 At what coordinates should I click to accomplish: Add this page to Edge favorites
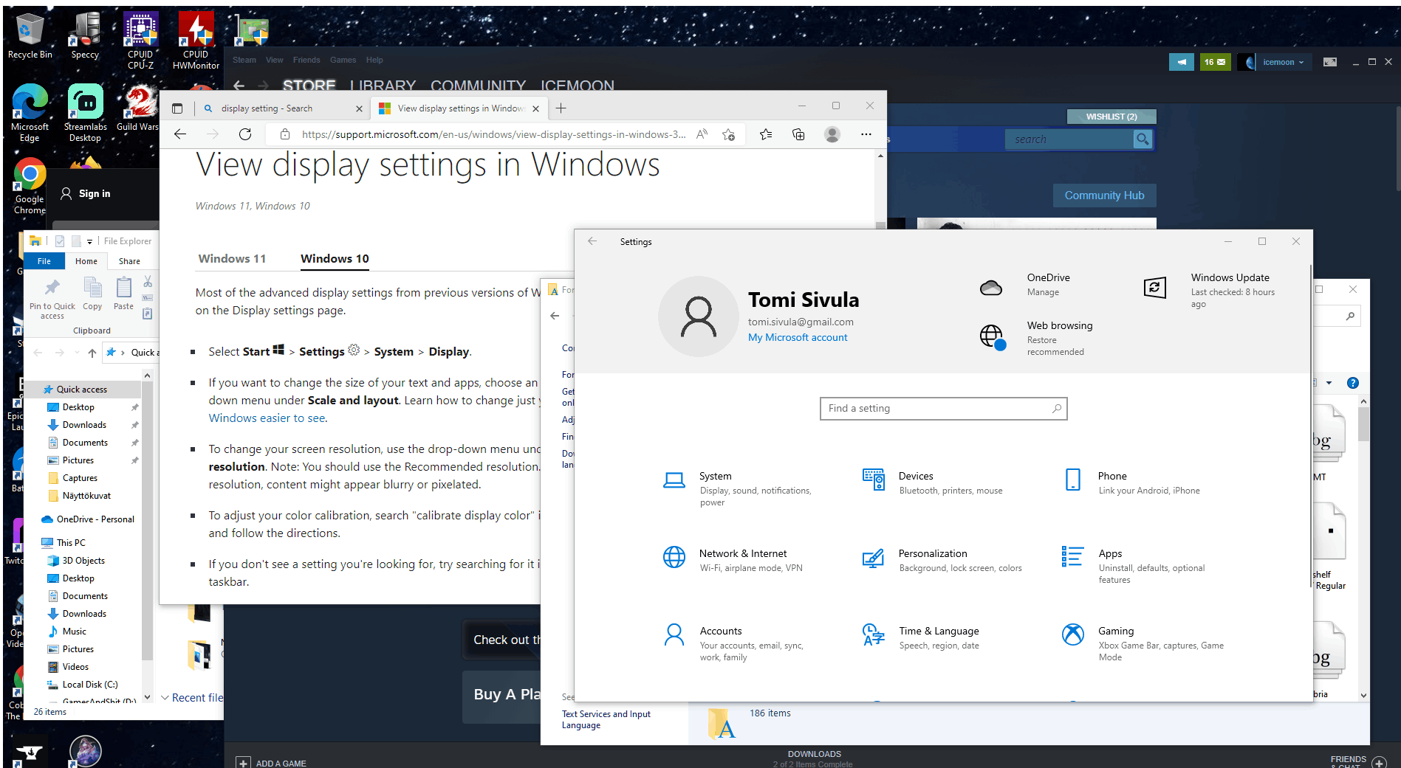[x=728, y=134]
